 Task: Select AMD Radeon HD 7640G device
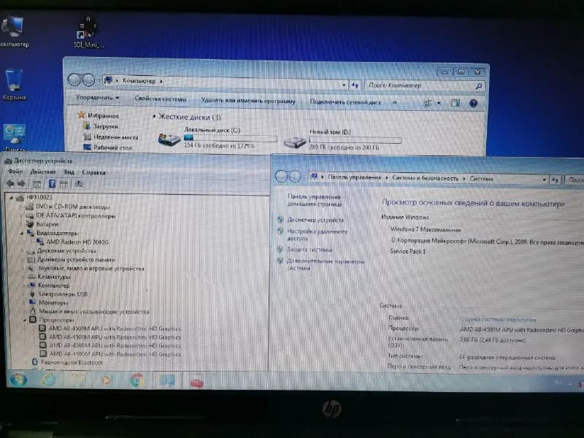click(x=77, y=242)
